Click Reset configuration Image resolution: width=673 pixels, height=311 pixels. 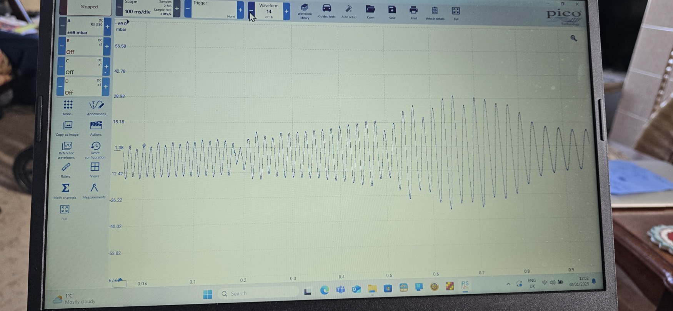(95, 150)
